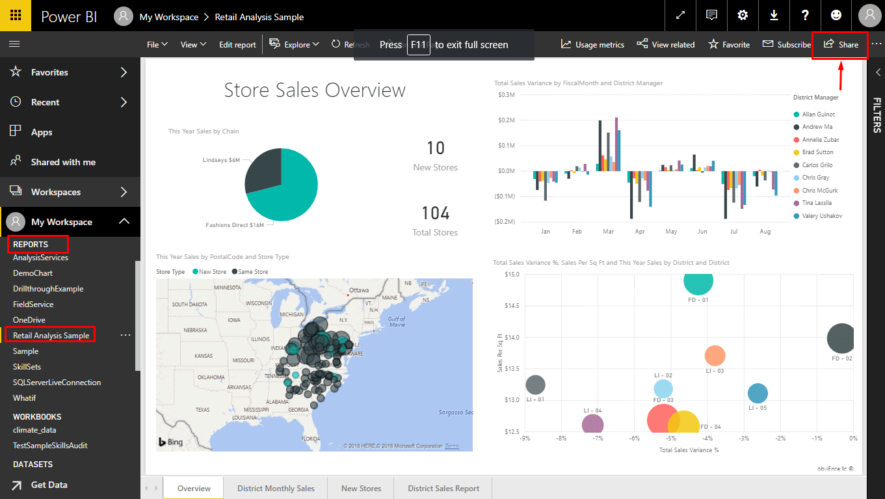The image size is (885, 499).
Task: Click Subscribe in toolbar
Action: pyautogui.click(x=787, y=44)
